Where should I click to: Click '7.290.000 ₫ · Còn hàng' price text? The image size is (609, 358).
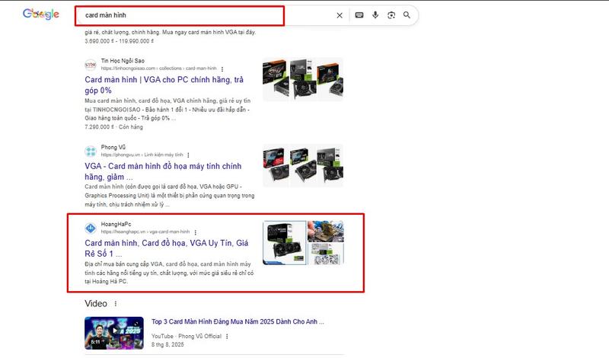tap(113, 127)
